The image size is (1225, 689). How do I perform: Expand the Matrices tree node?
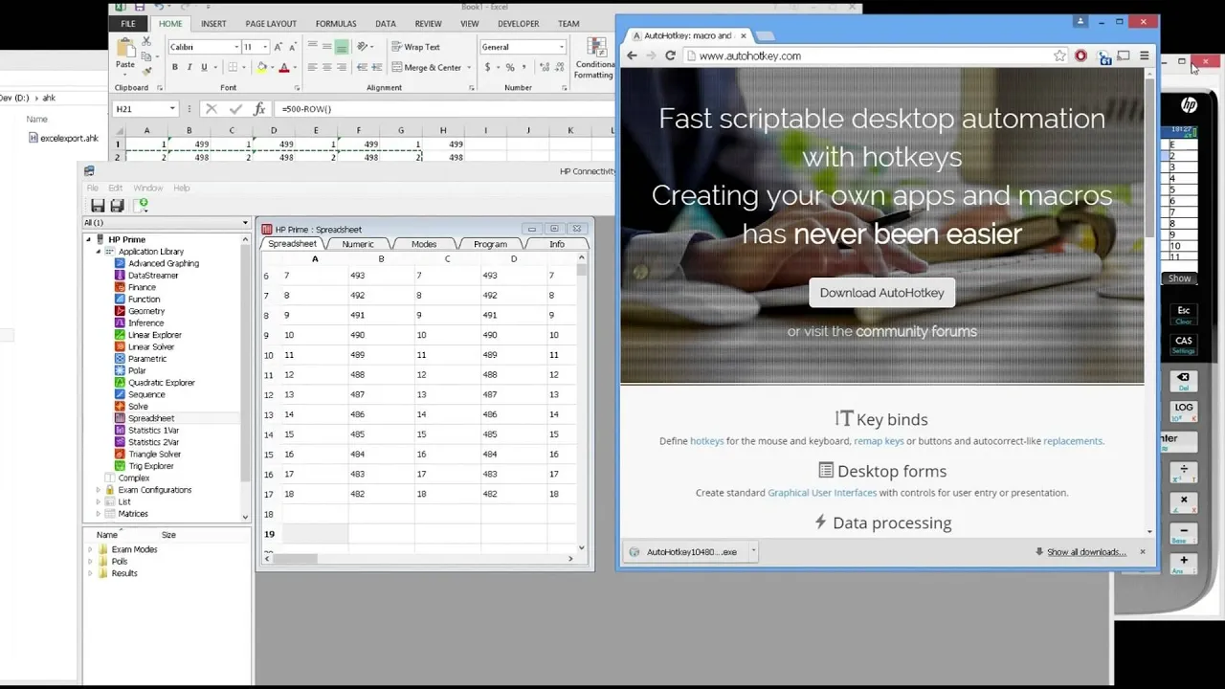pos(98,514)
